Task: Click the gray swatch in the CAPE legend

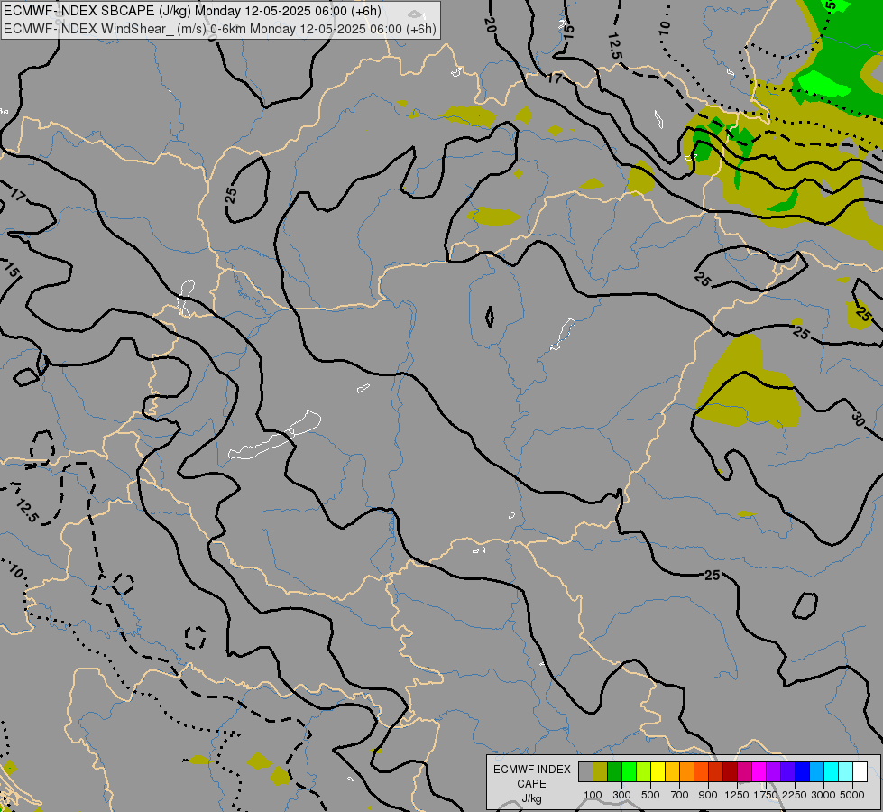Action: point(585,771)
